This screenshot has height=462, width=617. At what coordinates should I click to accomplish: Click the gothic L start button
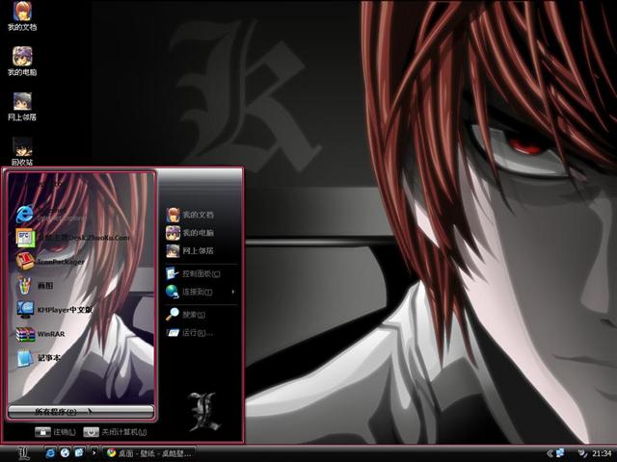23,453
